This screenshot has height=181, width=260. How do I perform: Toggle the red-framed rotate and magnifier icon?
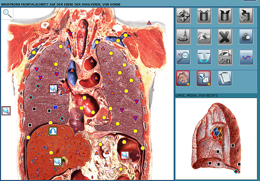pos(204,78)
